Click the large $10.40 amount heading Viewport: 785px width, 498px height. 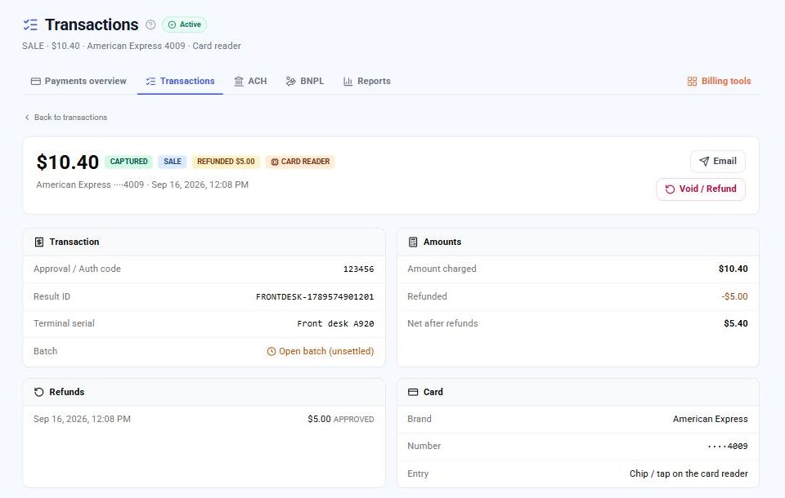click(68, 162)
